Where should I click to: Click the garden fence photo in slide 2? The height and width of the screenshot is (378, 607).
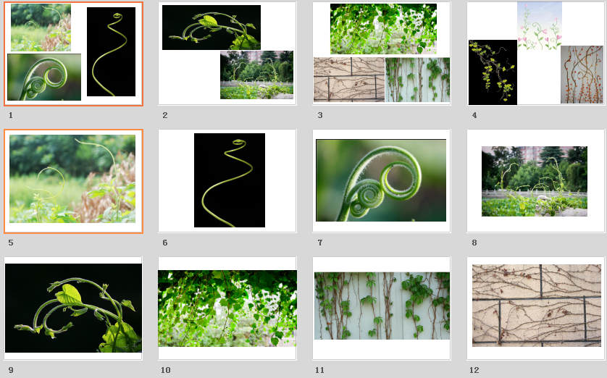coord(256,75)
